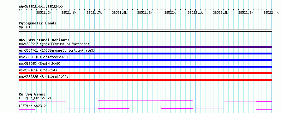Open the LIFR|NM_001127671 transcript label

click(35, 98)
